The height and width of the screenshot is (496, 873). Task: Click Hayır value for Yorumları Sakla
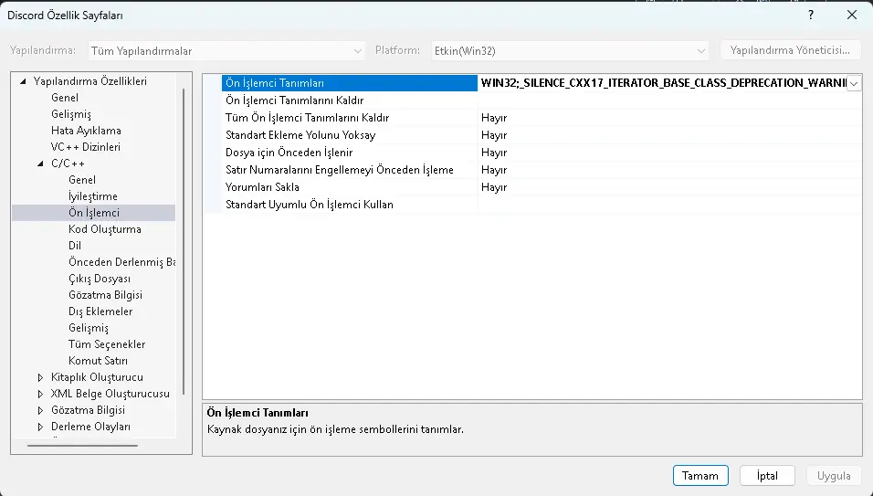(x=494, y=187)
